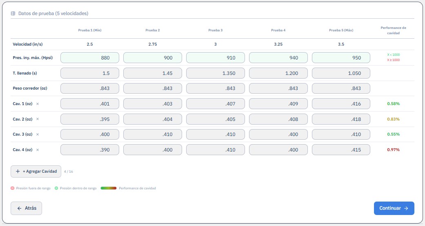Image resolution: width=425 pixels, height=226 pixels.
Task: Click the 4 / 16 cavity counter
Action: pyautogui.click(x=68, y=172)
